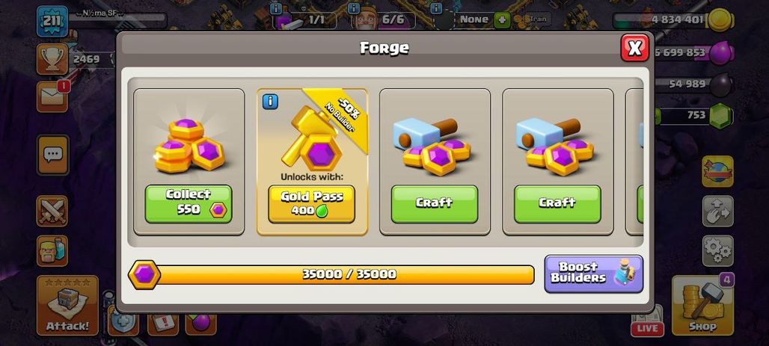Close the Forge window

pos(634,48)
